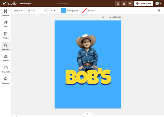This screenshot has width=164, height=117.
Task: Open the 18 x 24 size dropdown
Action: 37,11
